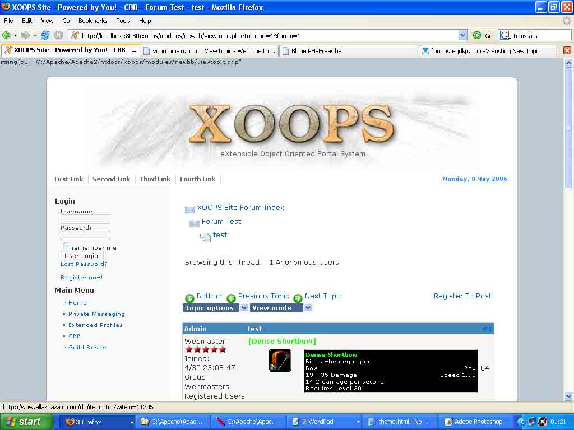Click the Register To Post link
The width and height of the screenshot is (574, 430).
(x=462, y=296)
